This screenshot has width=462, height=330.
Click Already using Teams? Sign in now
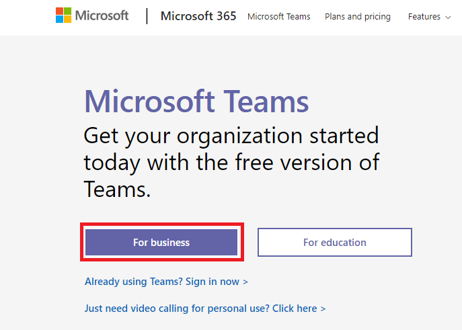click(x=166, y=282)
